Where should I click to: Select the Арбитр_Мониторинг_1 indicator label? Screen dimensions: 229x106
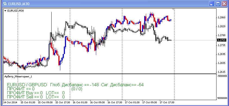point(18,77)
